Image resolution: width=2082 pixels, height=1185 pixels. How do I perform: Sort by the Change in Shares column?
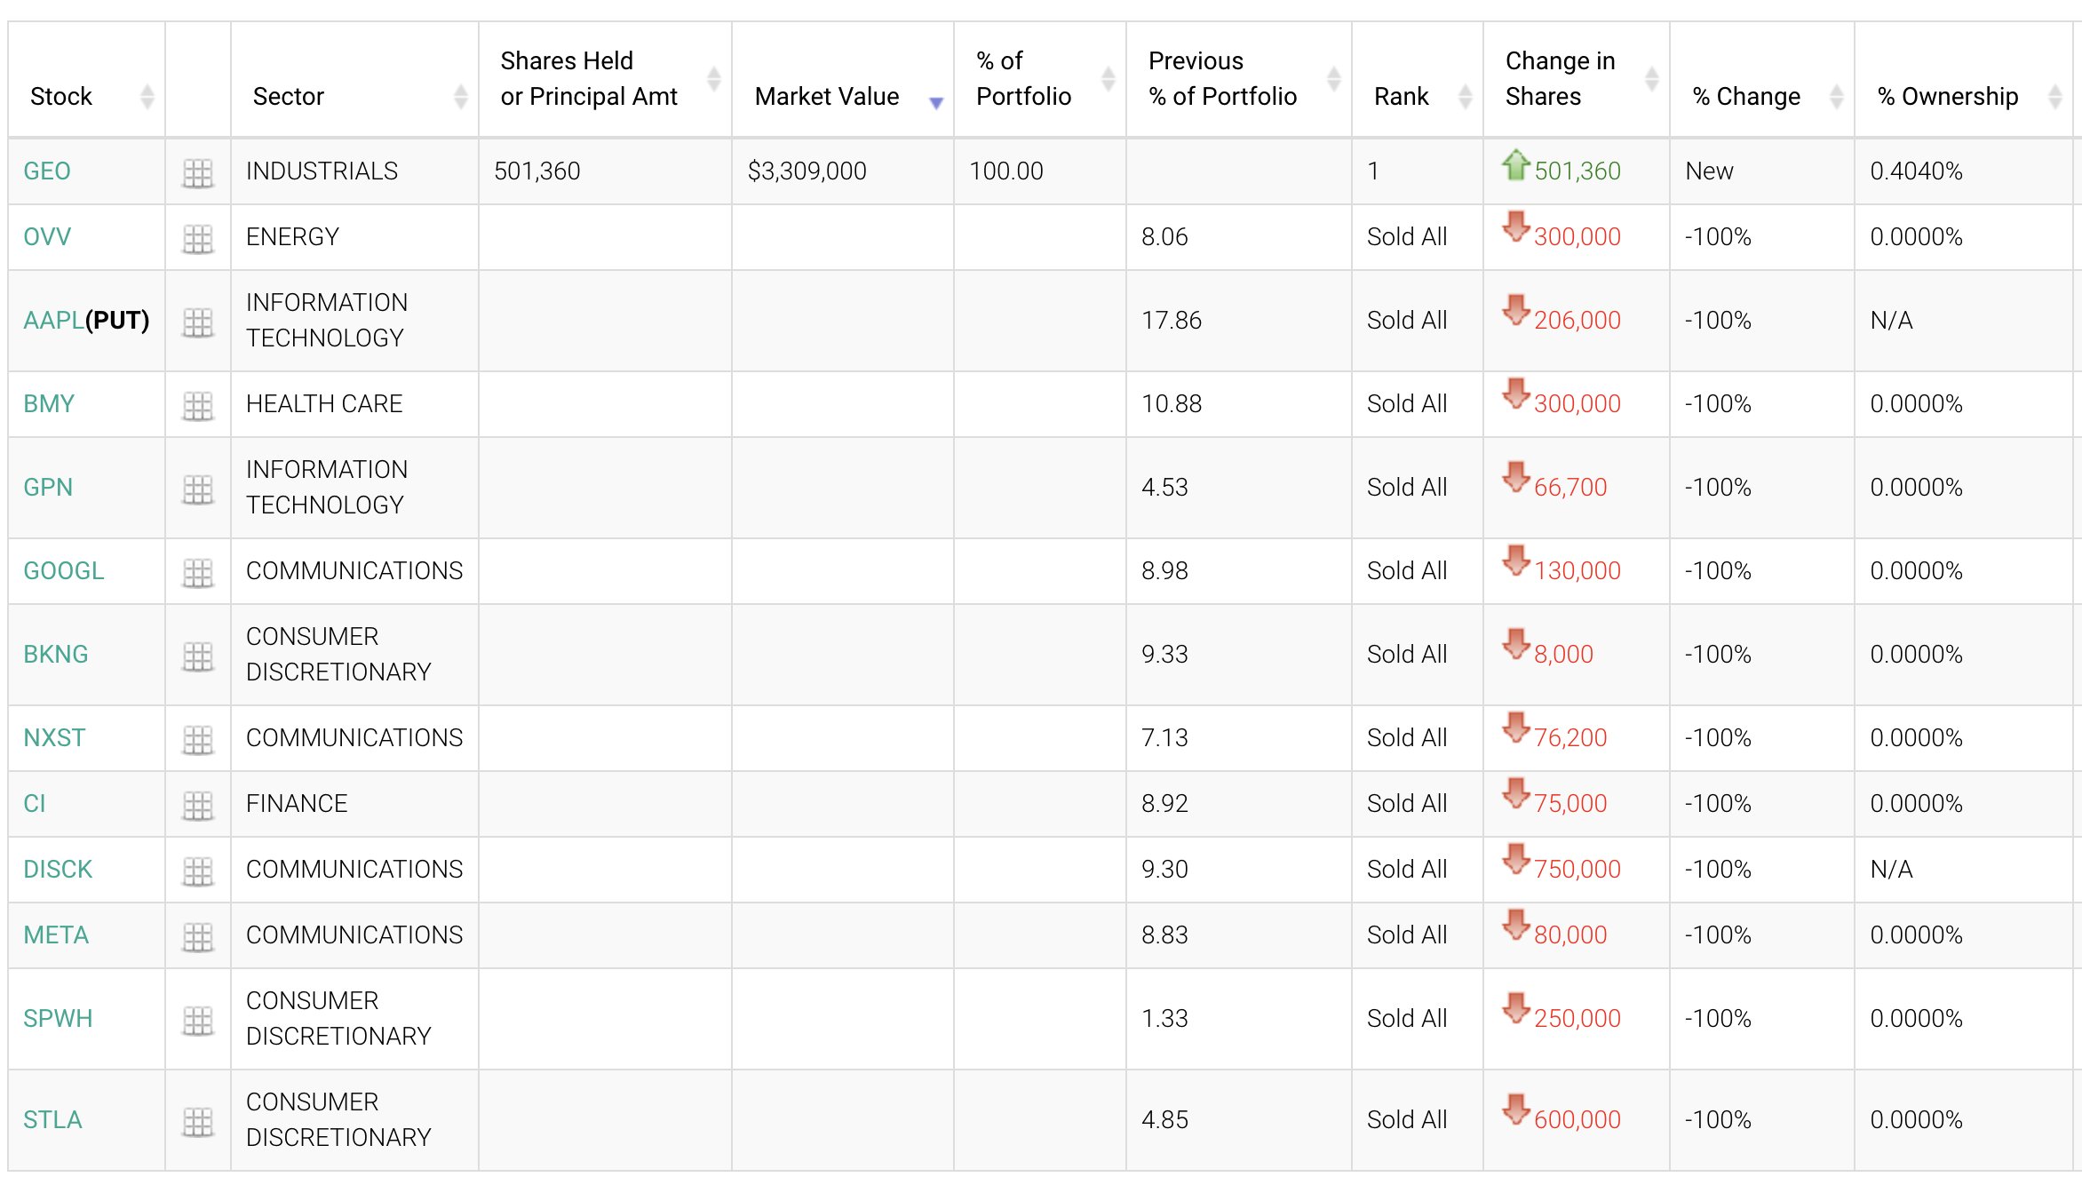[1576, 80]
